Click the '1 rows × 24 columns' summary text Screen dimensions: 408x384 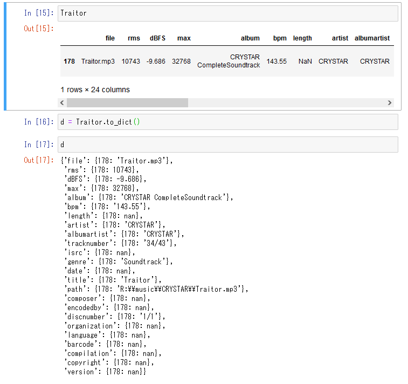(95, 90)
